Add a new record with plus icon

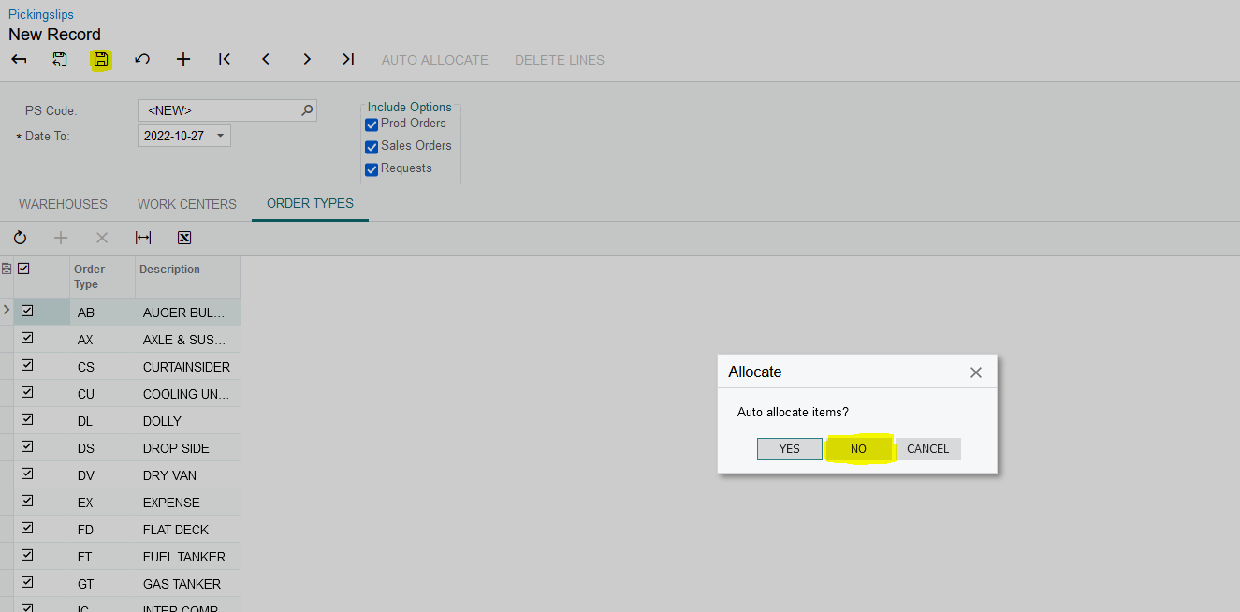183,60
